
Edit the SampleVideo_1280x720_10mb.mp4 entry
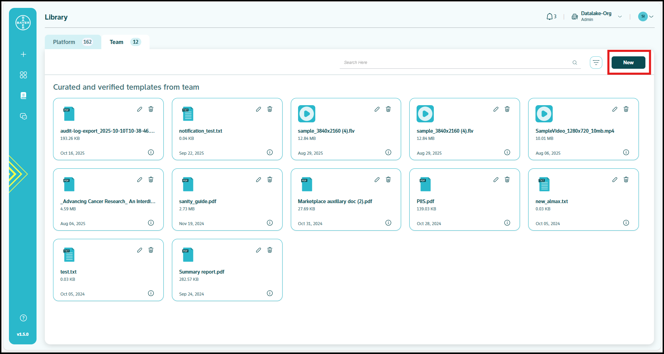tap(615, 109)
